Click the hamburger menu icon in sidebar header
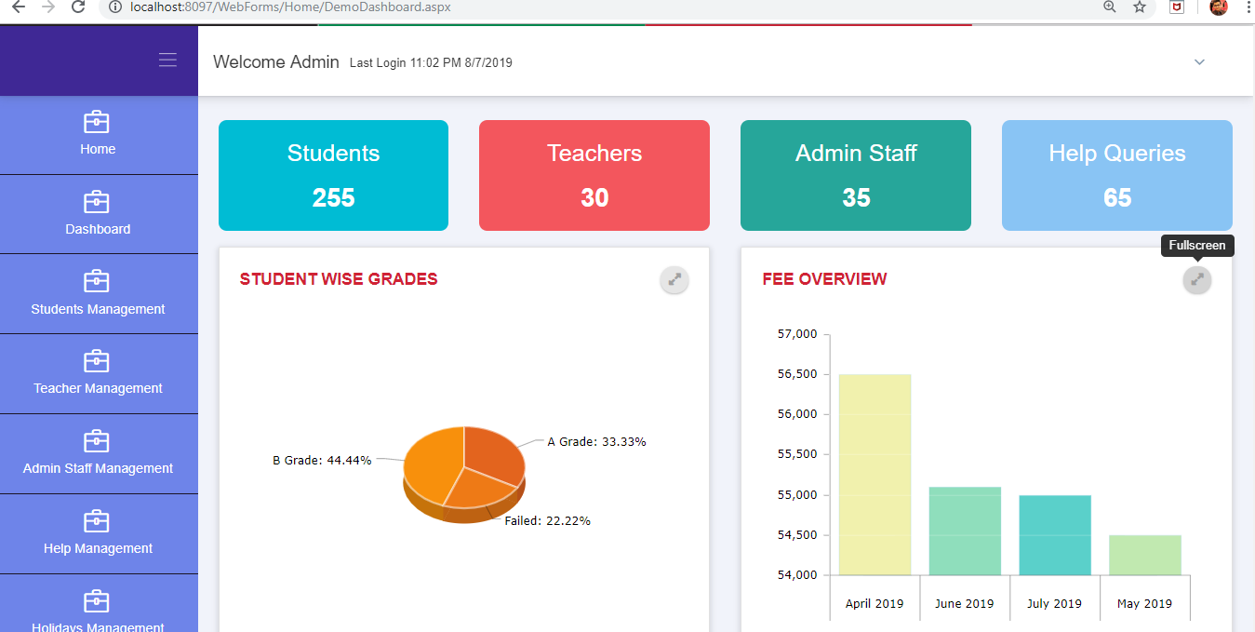 point(167,61)
